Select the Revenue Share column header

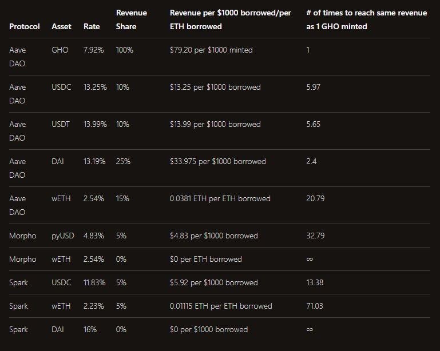[131, 19]
